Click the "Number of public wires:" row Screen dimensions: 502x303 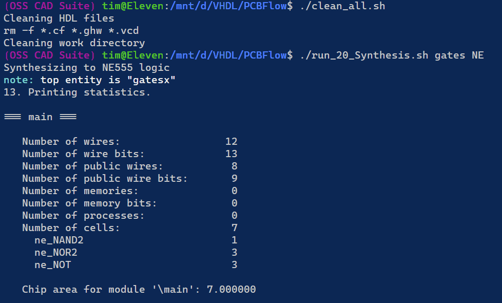coord(92,166)
